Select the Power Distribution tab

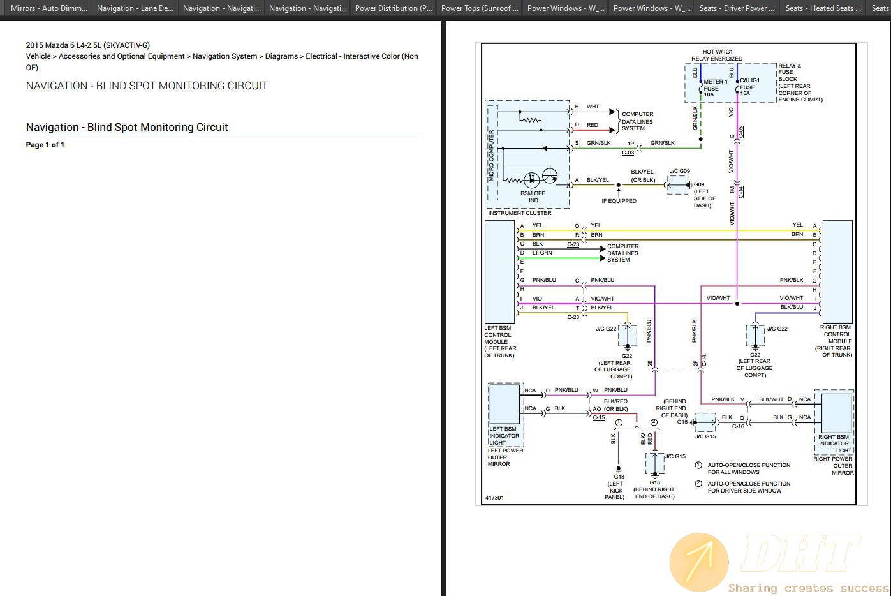pos(394,8)
